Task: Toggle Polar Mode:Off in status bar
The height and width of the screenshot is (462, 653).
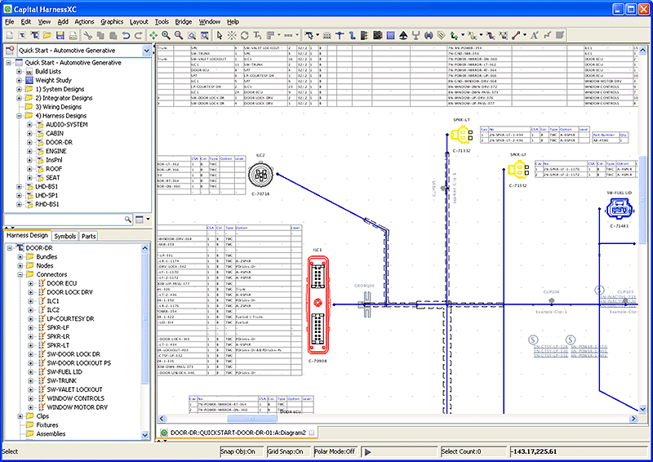Action: click(335, 451)
